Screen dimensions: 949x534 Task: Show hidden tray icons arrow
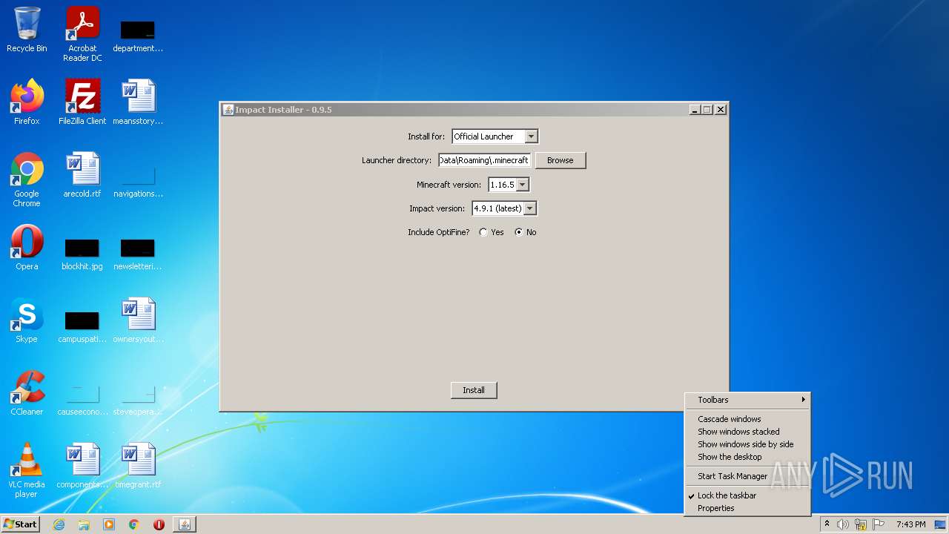[x=827, y=524]
